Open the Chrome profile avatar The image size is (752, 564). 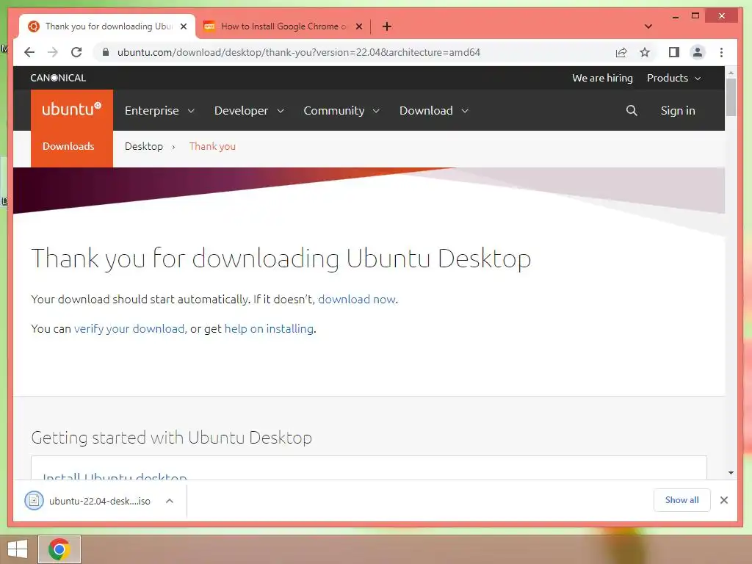698,52
